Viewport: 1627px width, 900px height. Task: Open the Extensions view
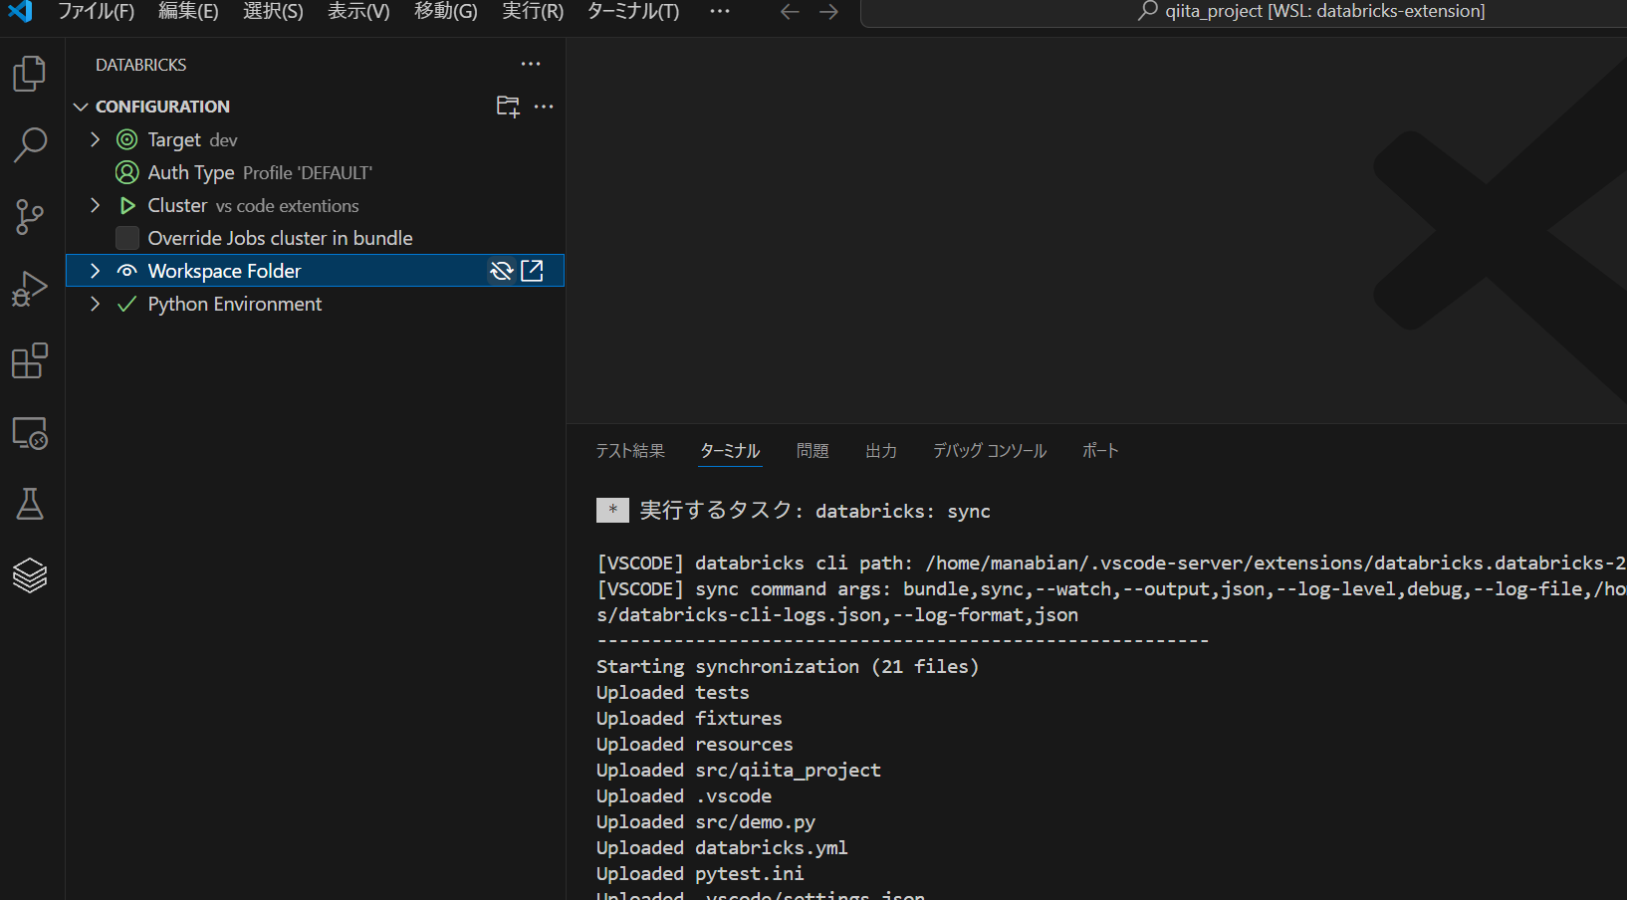[x=30, y=360]
